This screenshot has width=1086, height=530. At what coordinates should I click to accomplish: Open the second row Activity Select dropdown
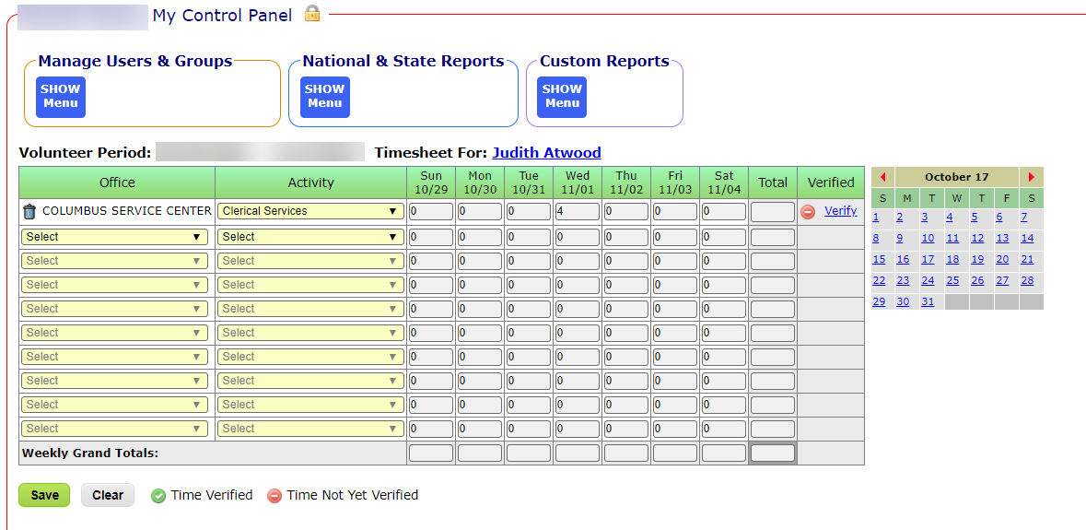pyautogui.click(x=310, y=237)
